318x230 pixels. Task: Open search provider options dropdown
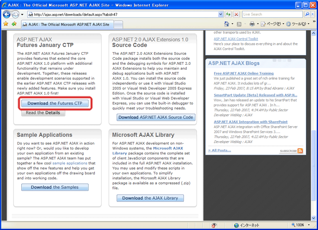313,14
